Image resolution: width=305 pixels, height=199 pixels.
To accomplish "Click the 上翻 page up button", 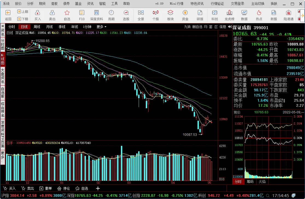I will (22, 12).
